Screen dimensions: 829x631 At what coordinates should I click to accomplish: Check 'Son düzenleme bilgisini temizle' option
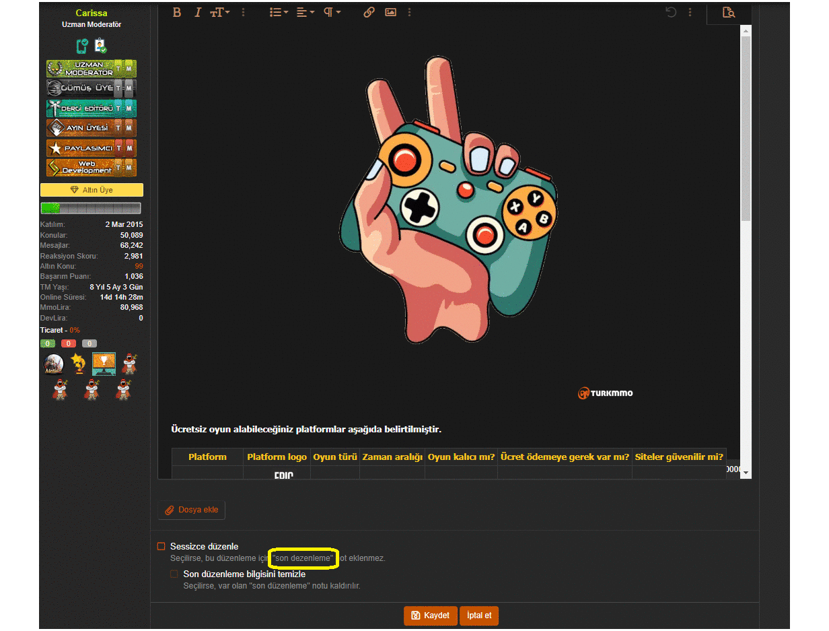[x=175, y=574]
